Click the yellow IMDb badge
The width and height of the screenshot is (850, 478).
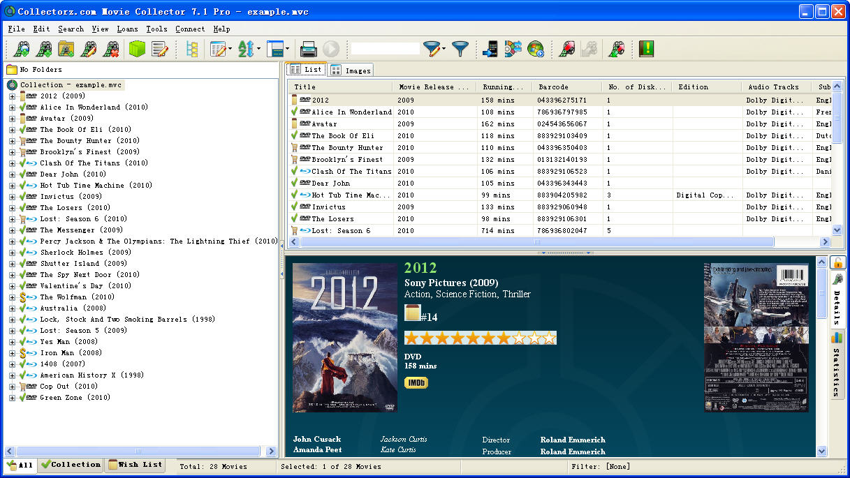(416, 382)
